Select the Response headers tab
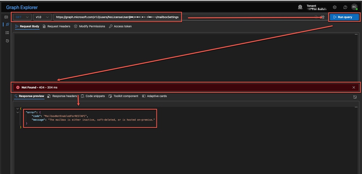Viewport: 362px width, 174px height. (x=62, y=96)
